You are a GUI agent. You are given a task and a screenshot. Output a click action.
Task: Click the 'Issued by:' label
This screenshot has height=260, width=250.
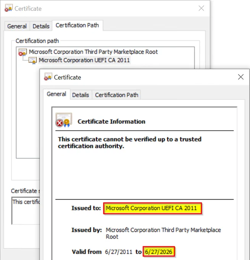coord(87,230)
